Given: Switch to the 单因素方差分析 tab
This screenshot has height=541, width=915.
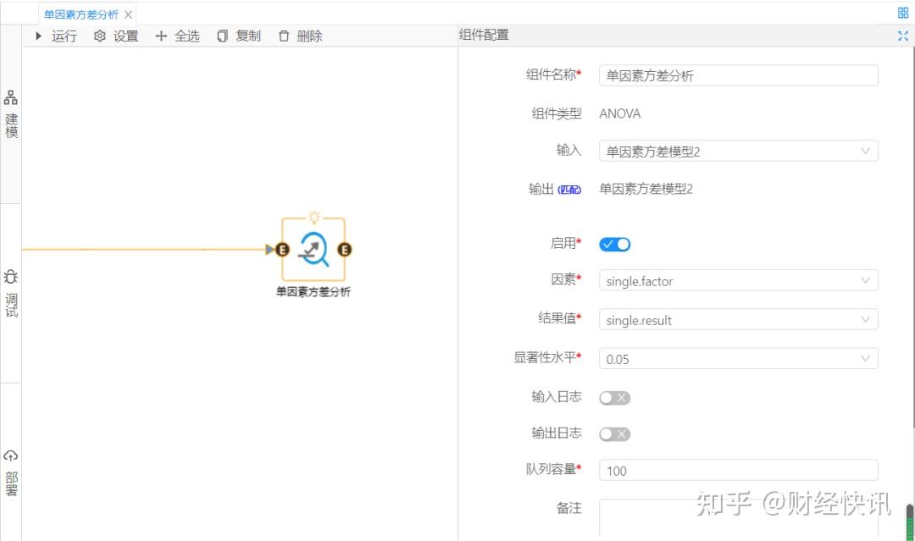Looking at the screenshot, I should [x=81, y=14].
